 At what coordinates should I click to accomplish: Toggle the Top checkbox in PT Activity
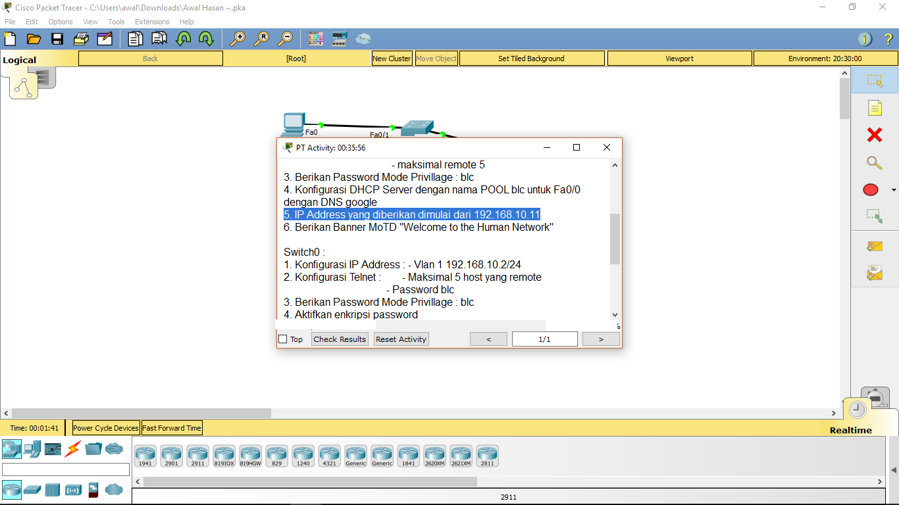[x=283, y=339]
